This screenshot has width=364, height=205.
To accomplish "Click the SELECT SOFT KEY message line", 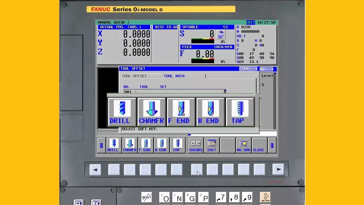I will point(140,129).
